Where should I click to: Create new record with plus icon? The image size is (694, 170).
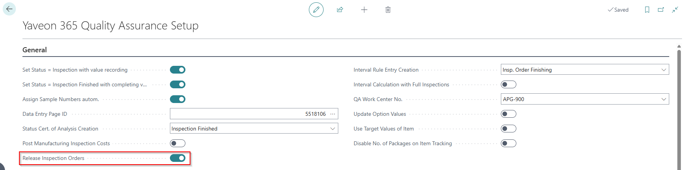[x=364, y=10]
